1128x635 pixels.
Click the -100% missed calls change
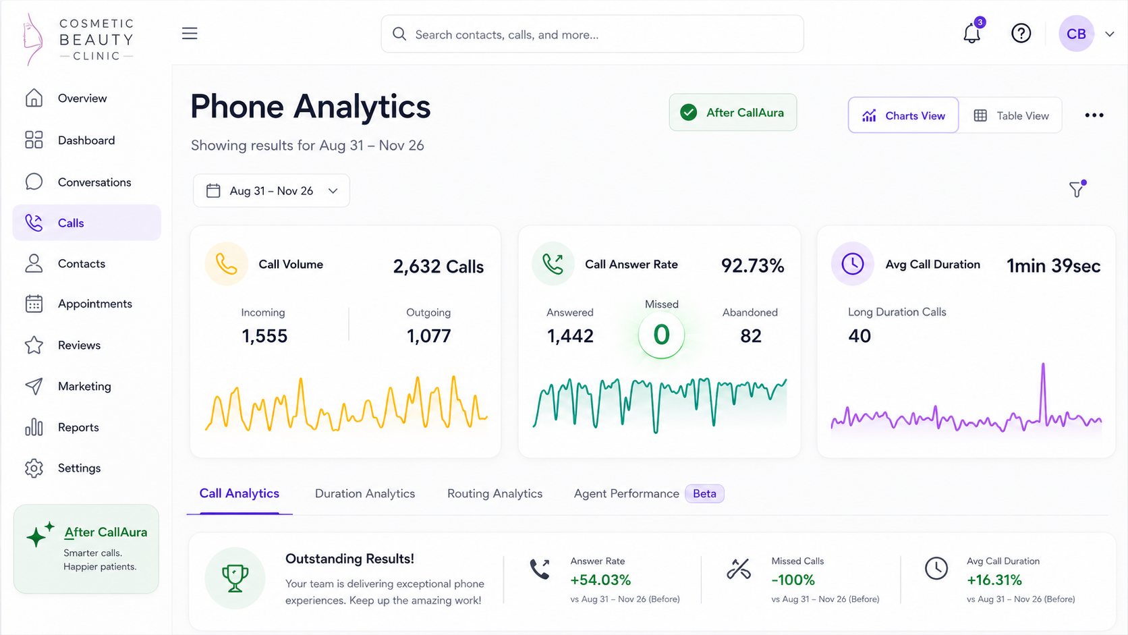click(793, 580)
